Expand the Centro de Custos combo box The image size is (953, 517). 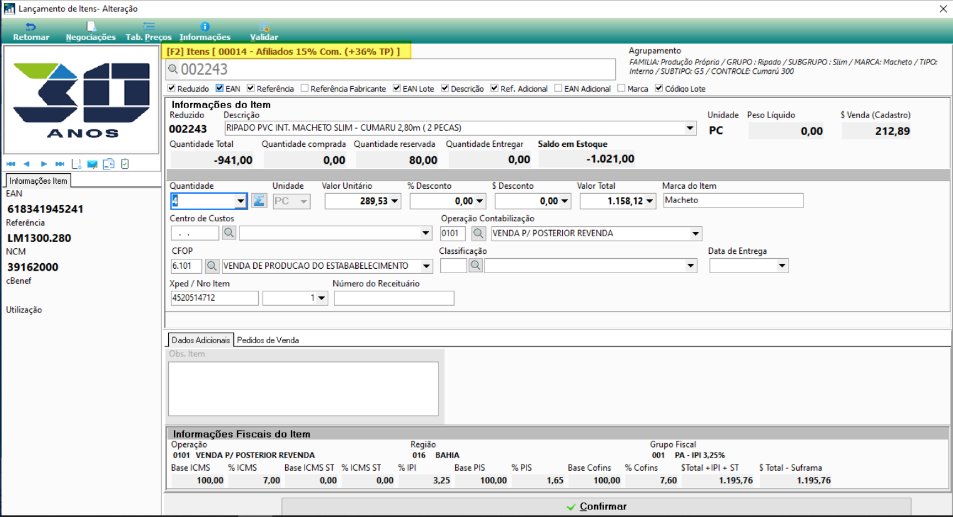426,233
